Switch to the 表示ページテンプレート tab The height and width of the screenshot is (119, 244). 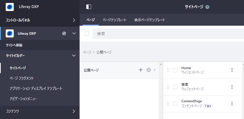[x=149, y=20]
